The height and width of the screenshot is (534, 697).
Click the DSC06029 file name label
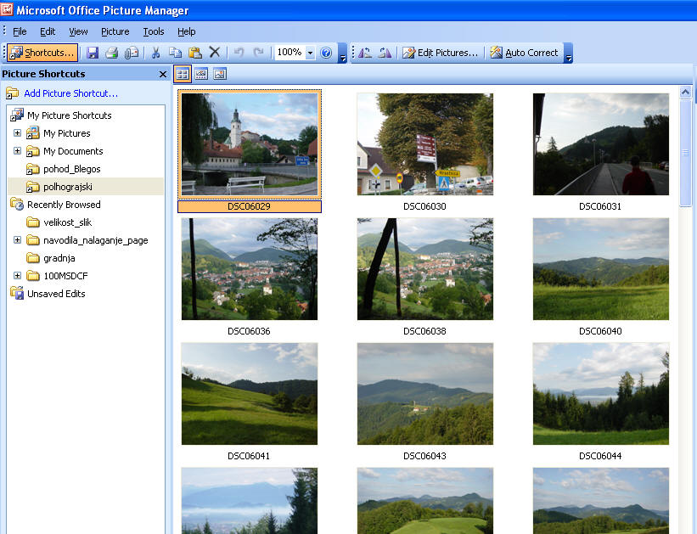250,207
